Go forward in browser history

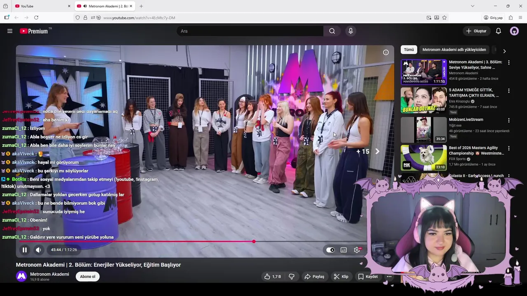pos(26,18)
